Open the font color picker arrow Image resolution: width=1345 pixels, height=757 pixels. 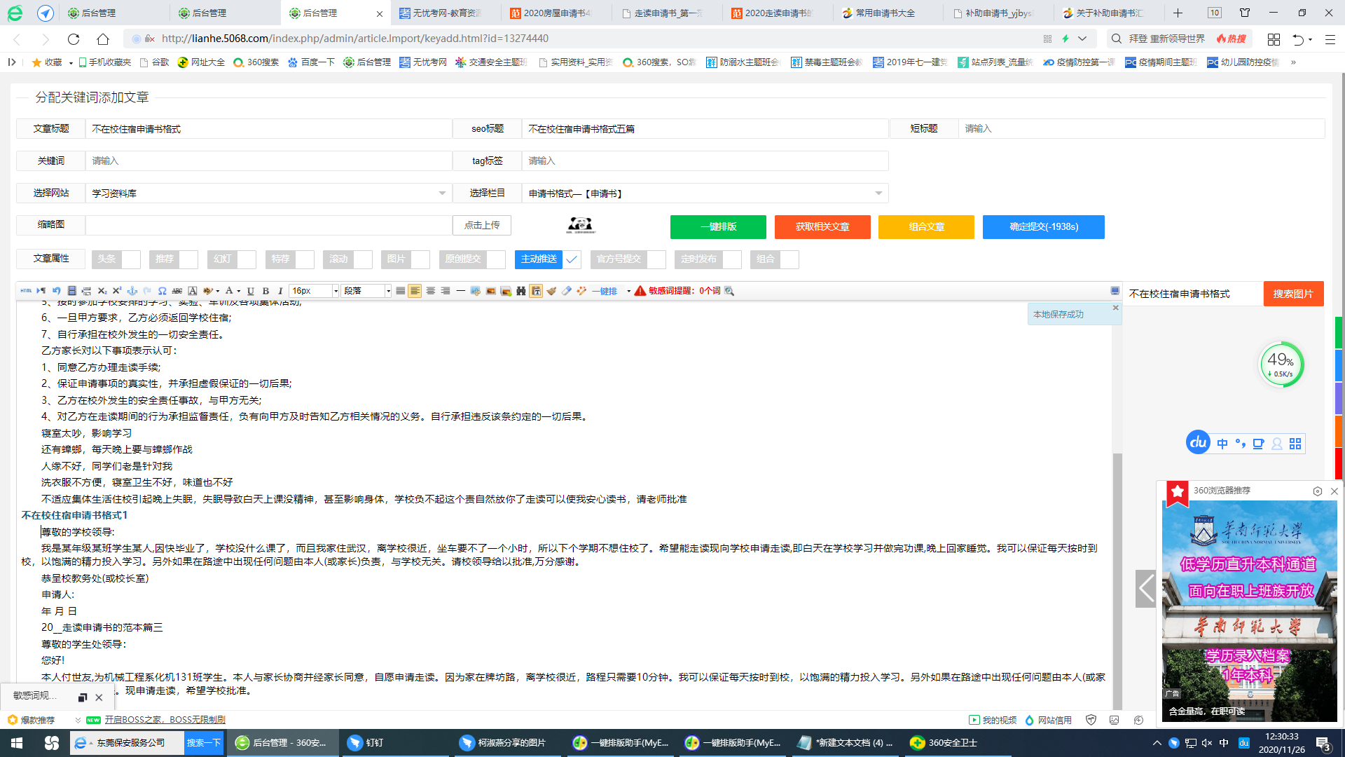238,290
